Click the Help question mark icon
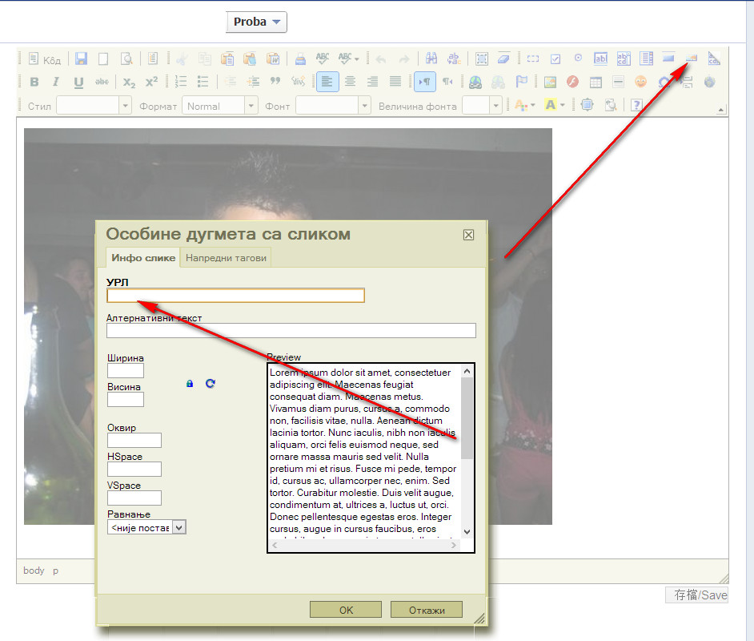Screen dimensions: 754x641 (636, 105)
